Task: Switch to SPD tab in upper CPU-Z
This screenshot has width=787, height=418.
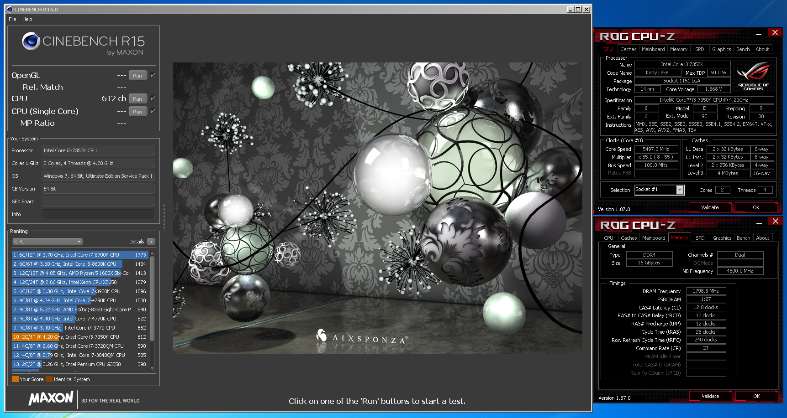Action: click(x=699, y=49)
